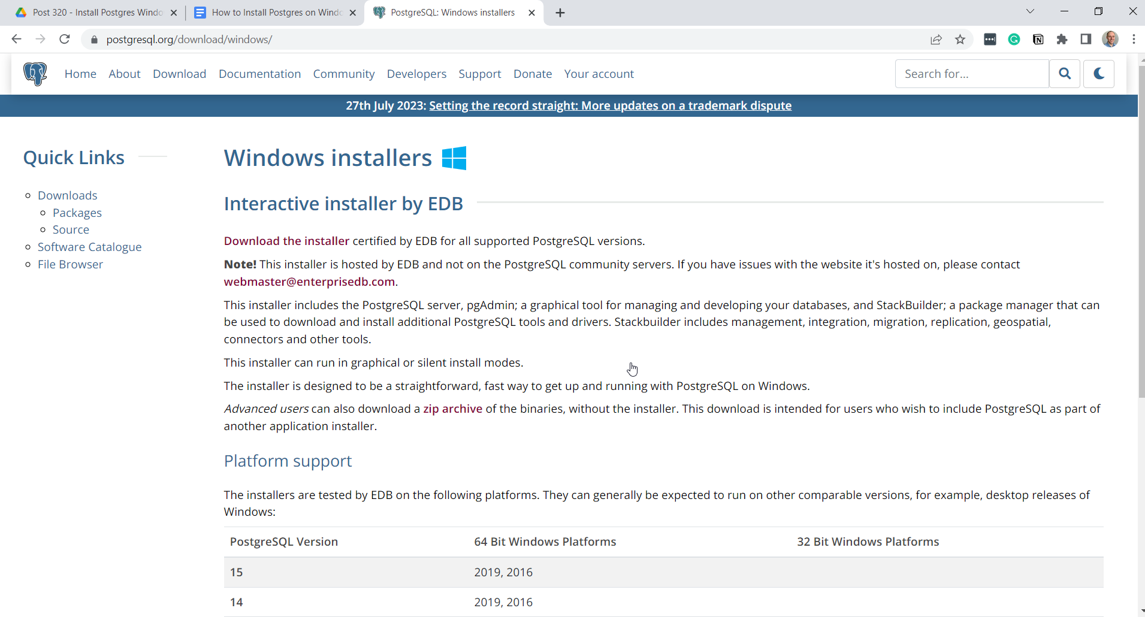The height and width of the screenshot is (617, 1145).
Task: Expand the tab search dropdown arrow
Action: click(1030, 12)
